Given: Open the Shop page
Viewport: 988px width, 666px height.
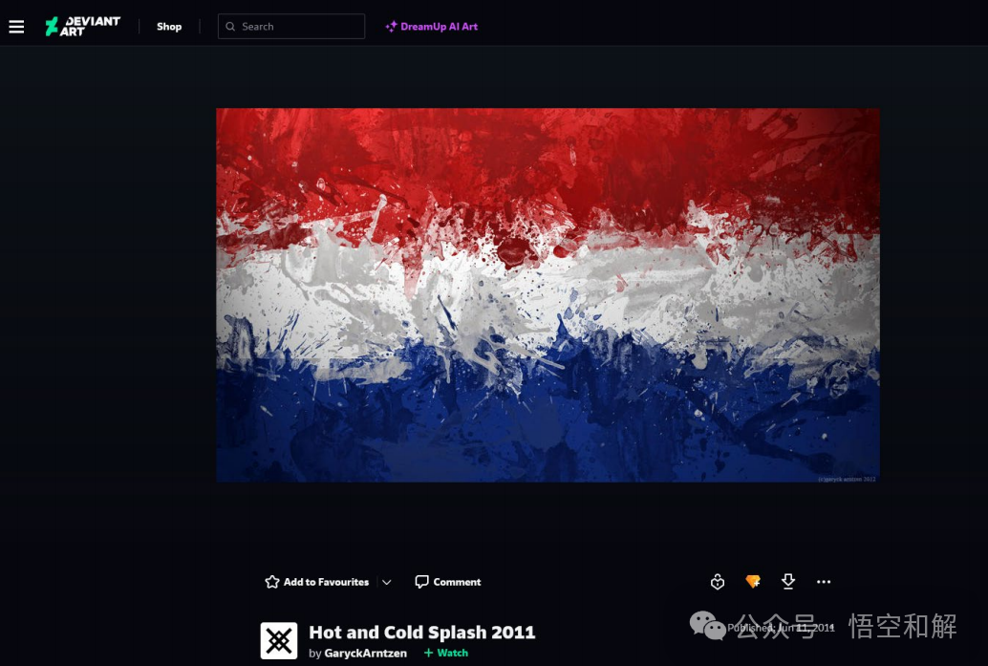Looking at the screenshot, I should [169, 27].
